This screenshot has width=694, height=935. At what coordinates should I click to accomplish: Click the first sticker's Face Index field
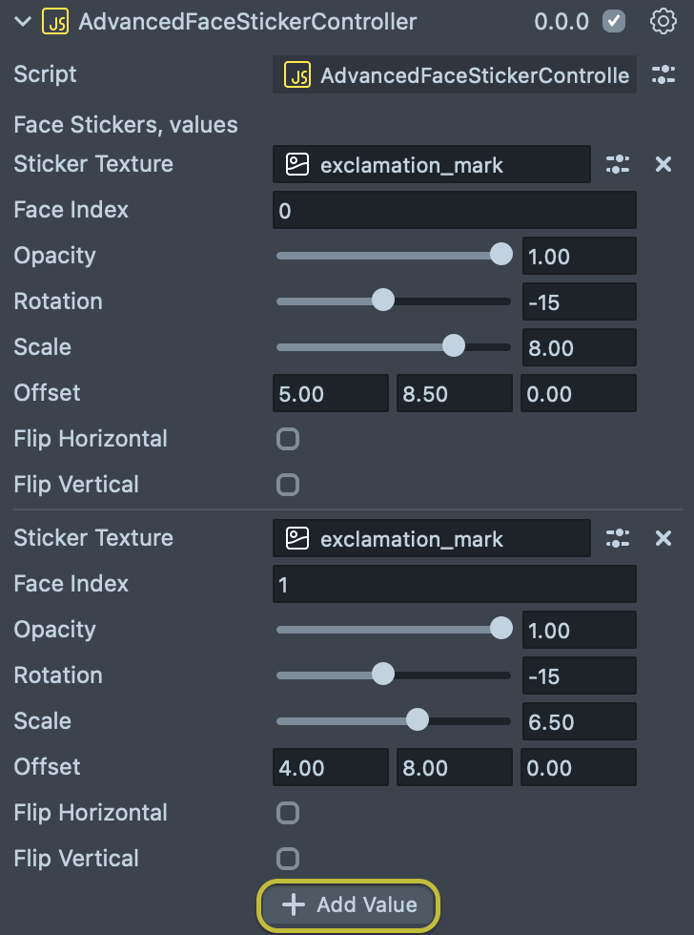454,210
